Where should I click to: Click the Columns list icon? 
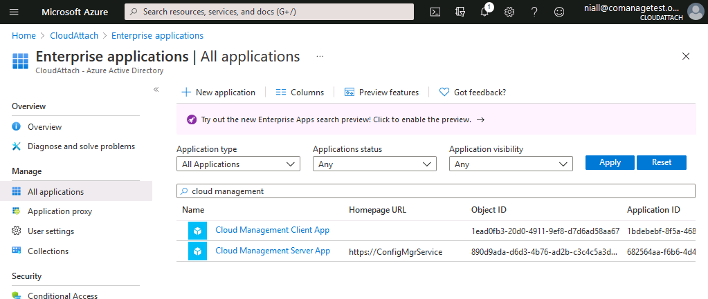281,93
